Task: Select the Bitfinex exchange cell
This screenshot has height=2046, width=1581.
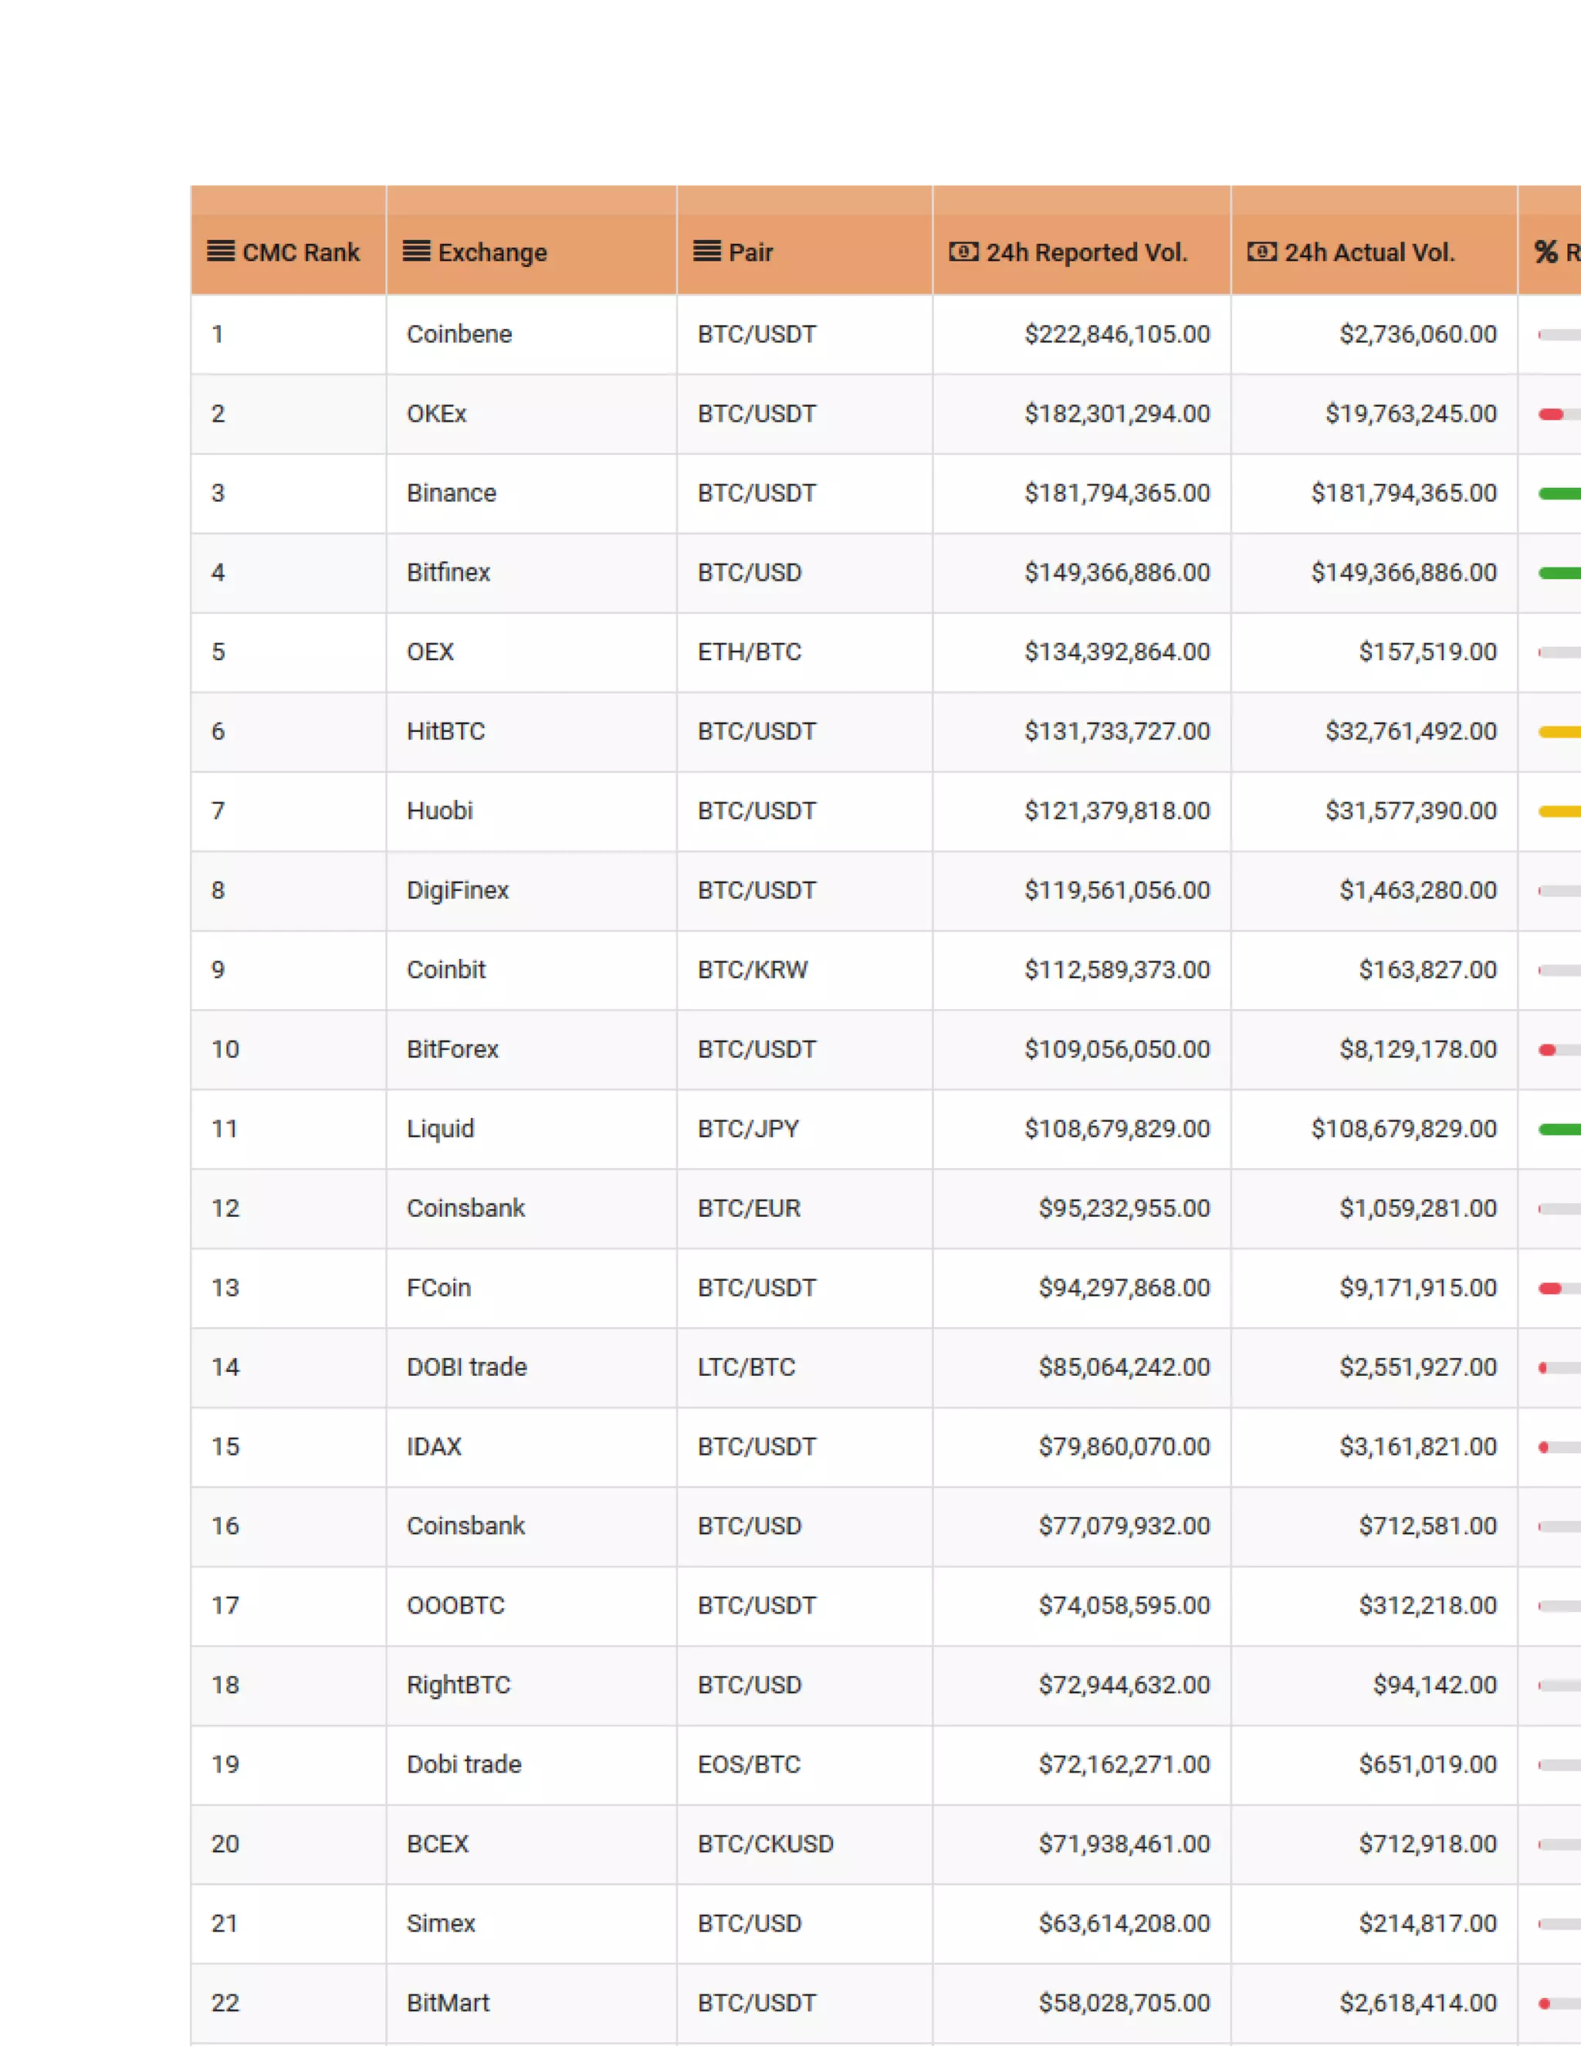Action: (x=532, y=574)
